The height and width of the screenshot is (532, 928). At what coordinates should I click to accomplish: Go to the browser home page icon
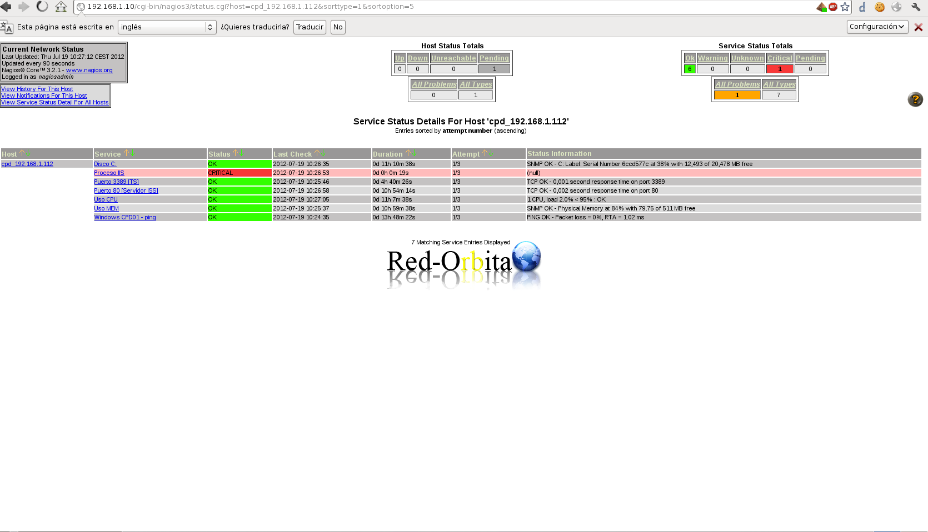tap(61, 7)
